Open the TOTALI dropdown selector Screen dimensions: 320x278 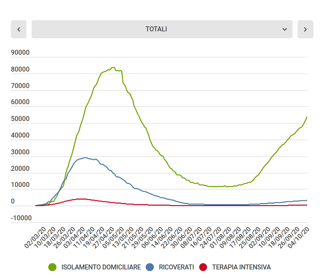[x=162, y=29]
